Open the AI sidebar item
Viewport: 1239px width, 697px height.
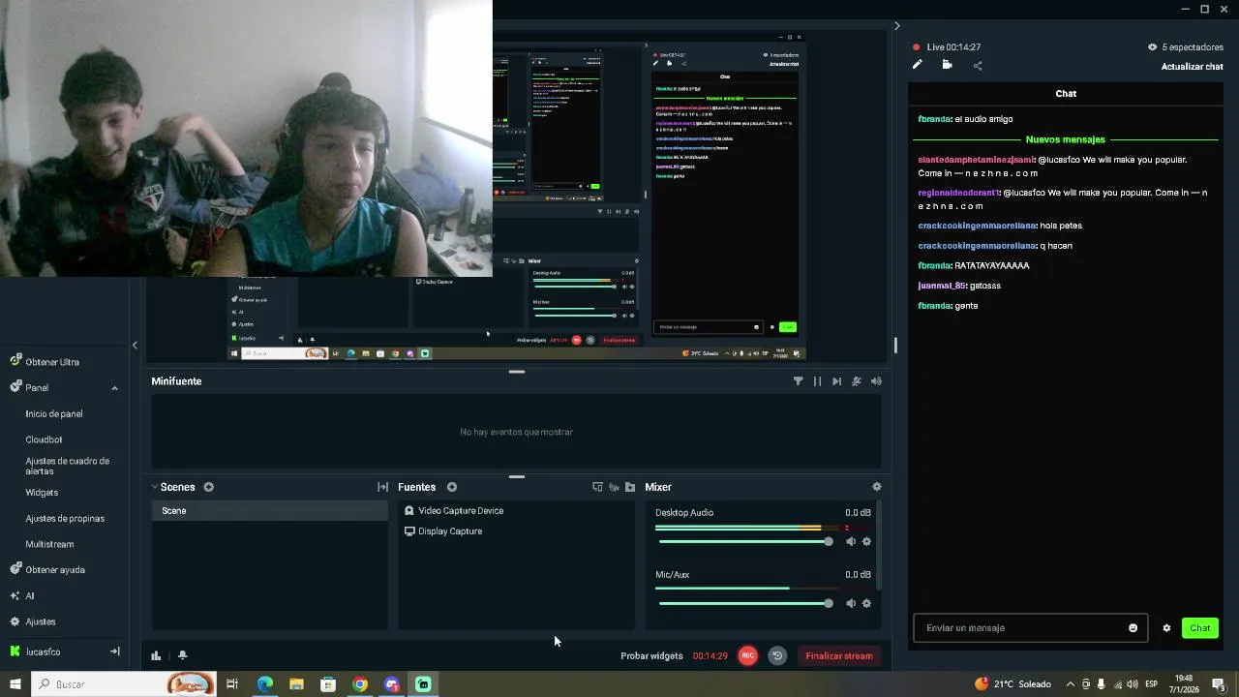click(29, 596)
